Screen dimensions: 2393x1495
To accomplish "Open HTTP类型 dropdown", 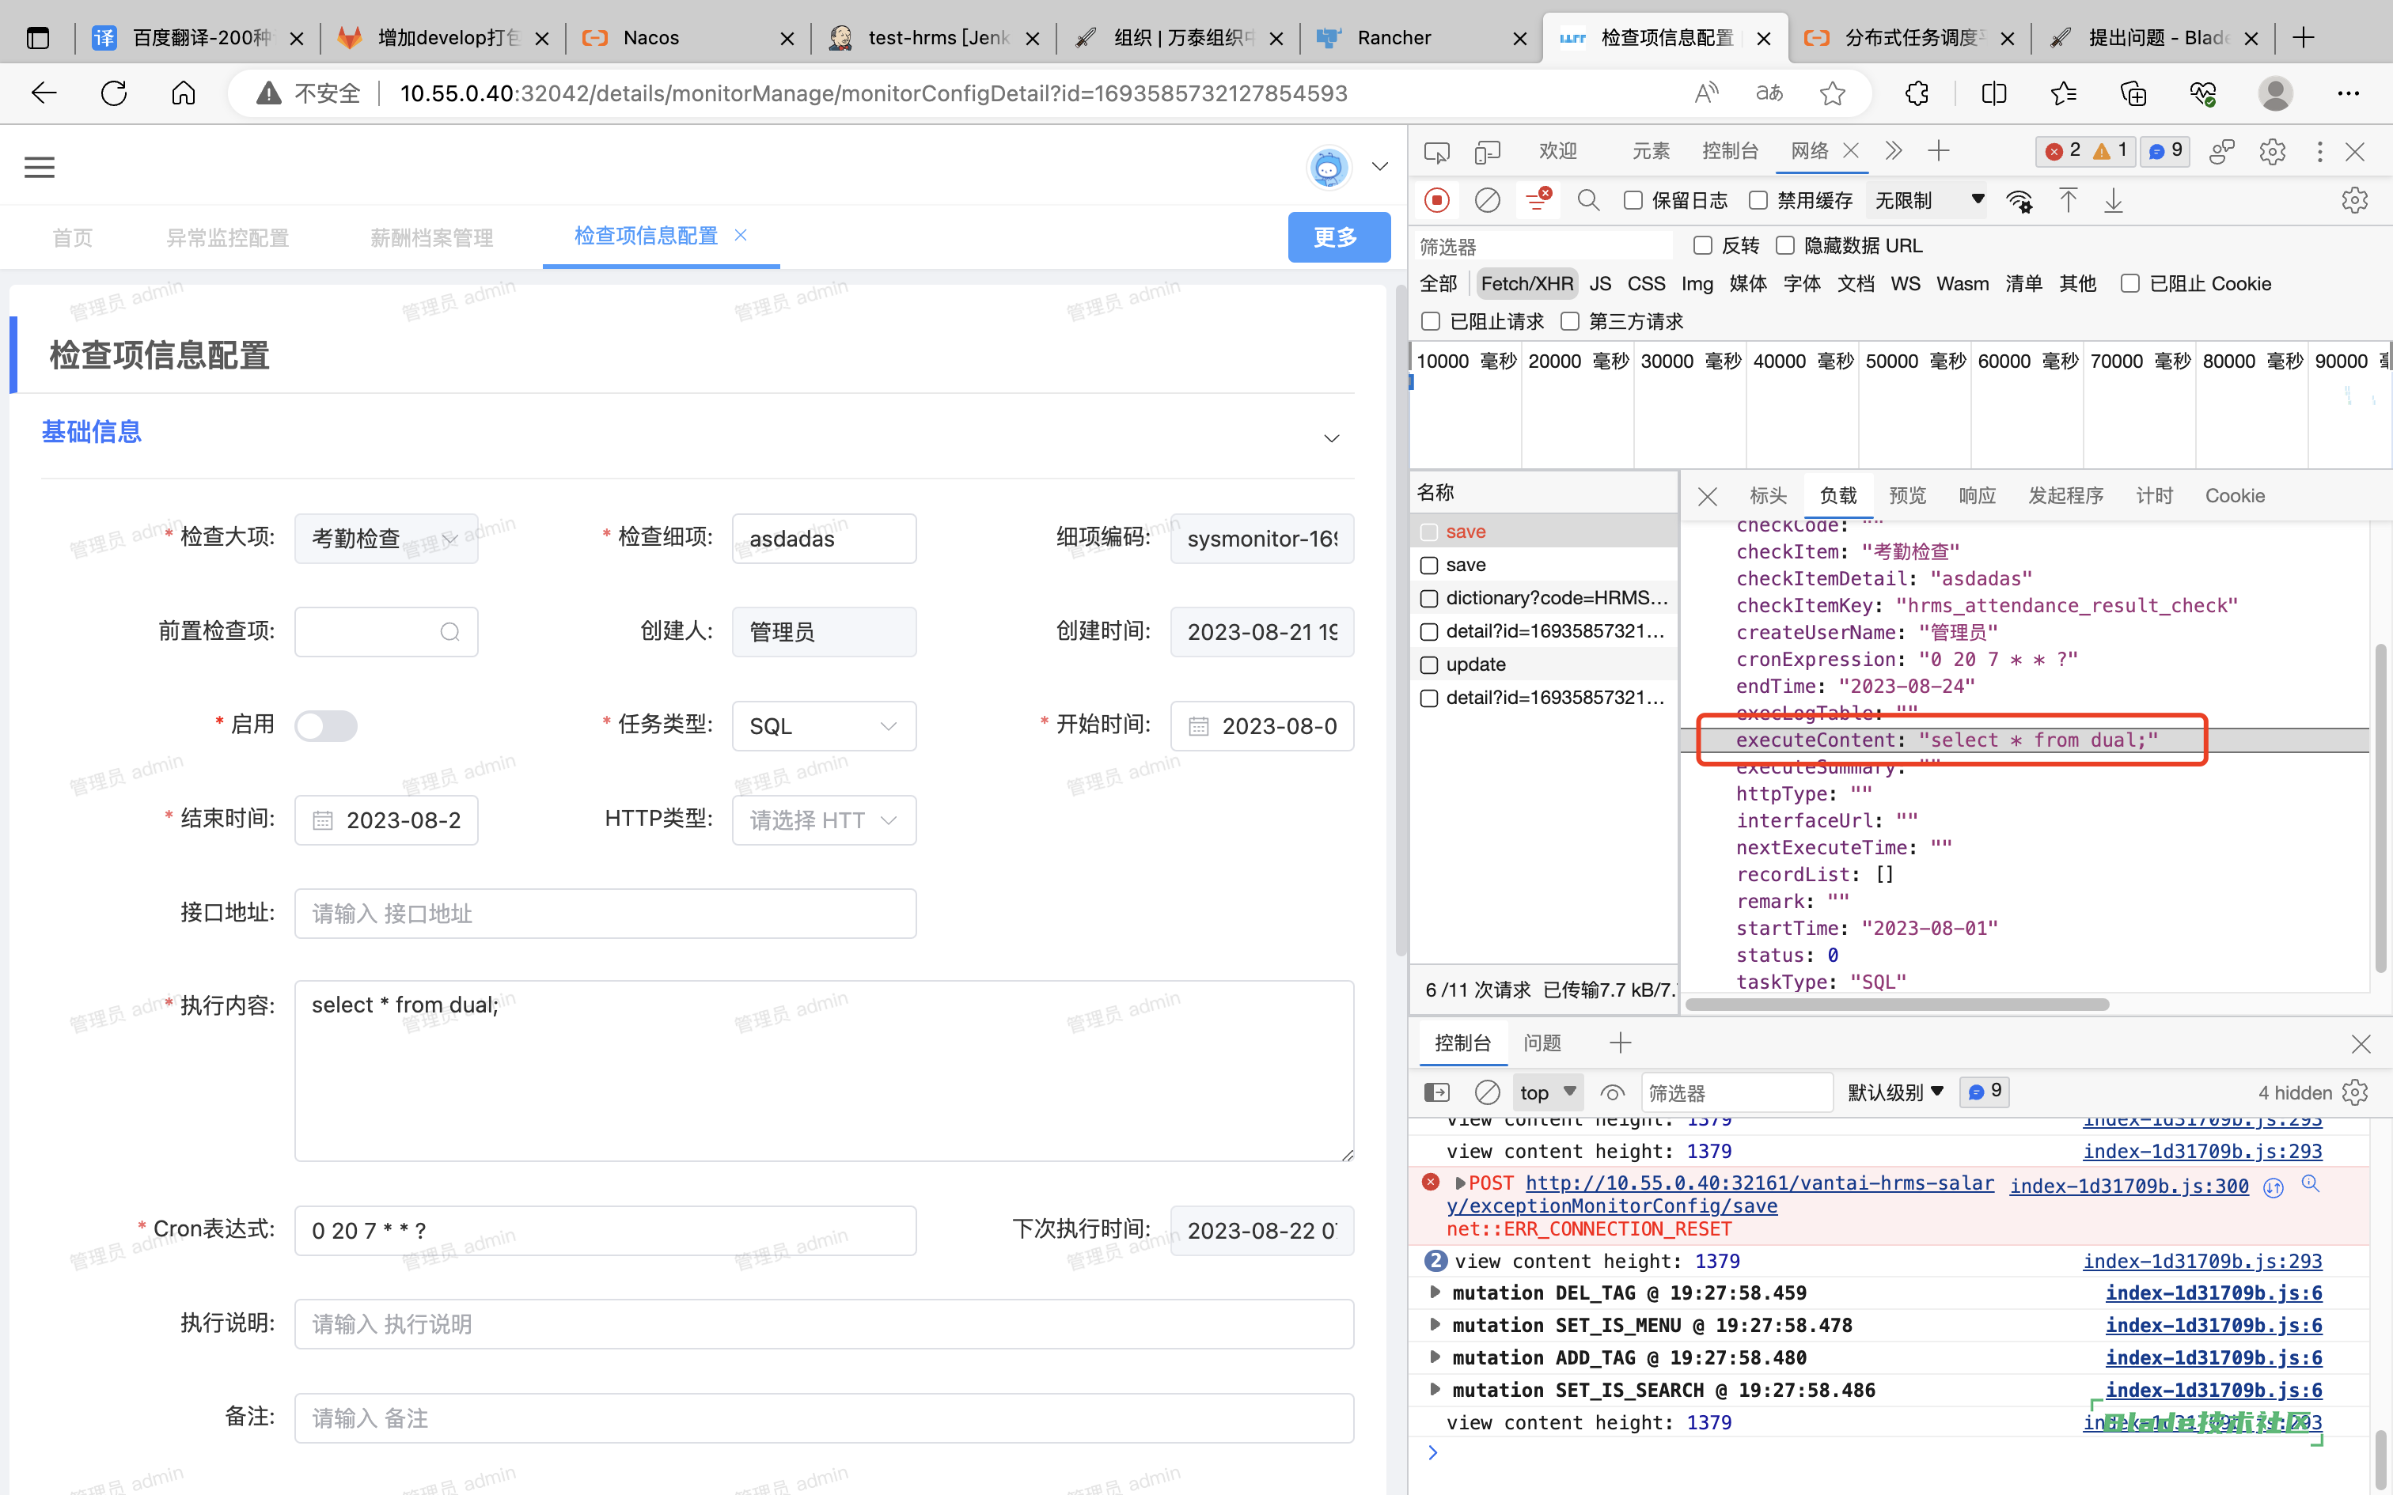I will pyautogui.click(x=824, y=819).
